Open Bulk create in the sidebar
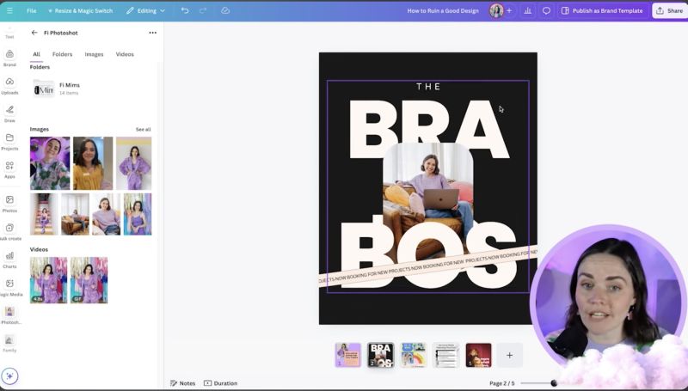The width and height of the screenshot is (688, 391). [9, 232]
